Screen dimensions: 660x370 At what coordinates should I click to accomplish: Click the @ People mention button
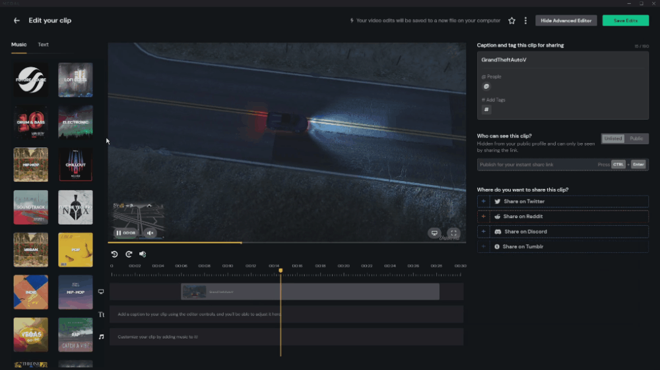(x=486, y=86)
